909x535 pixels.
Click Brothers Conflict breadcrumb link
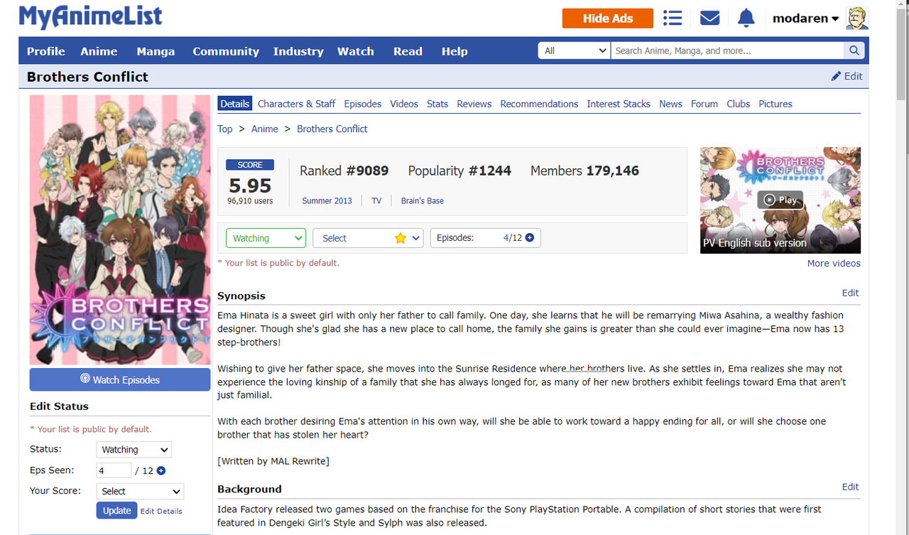332,129
